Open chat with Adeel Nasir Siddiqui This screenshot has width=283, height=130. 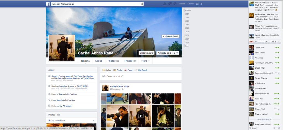tap(264, 124)
